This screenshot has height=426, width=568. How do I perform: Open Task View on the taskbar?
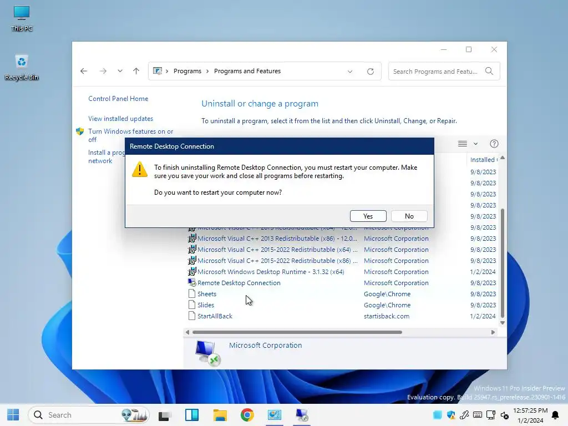(164, 415)
